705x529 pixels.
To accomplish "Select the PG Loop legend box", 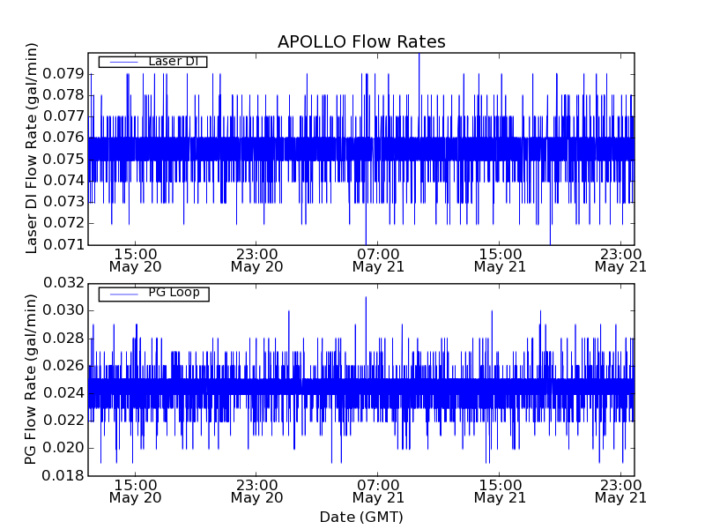I will click(153, 294).
